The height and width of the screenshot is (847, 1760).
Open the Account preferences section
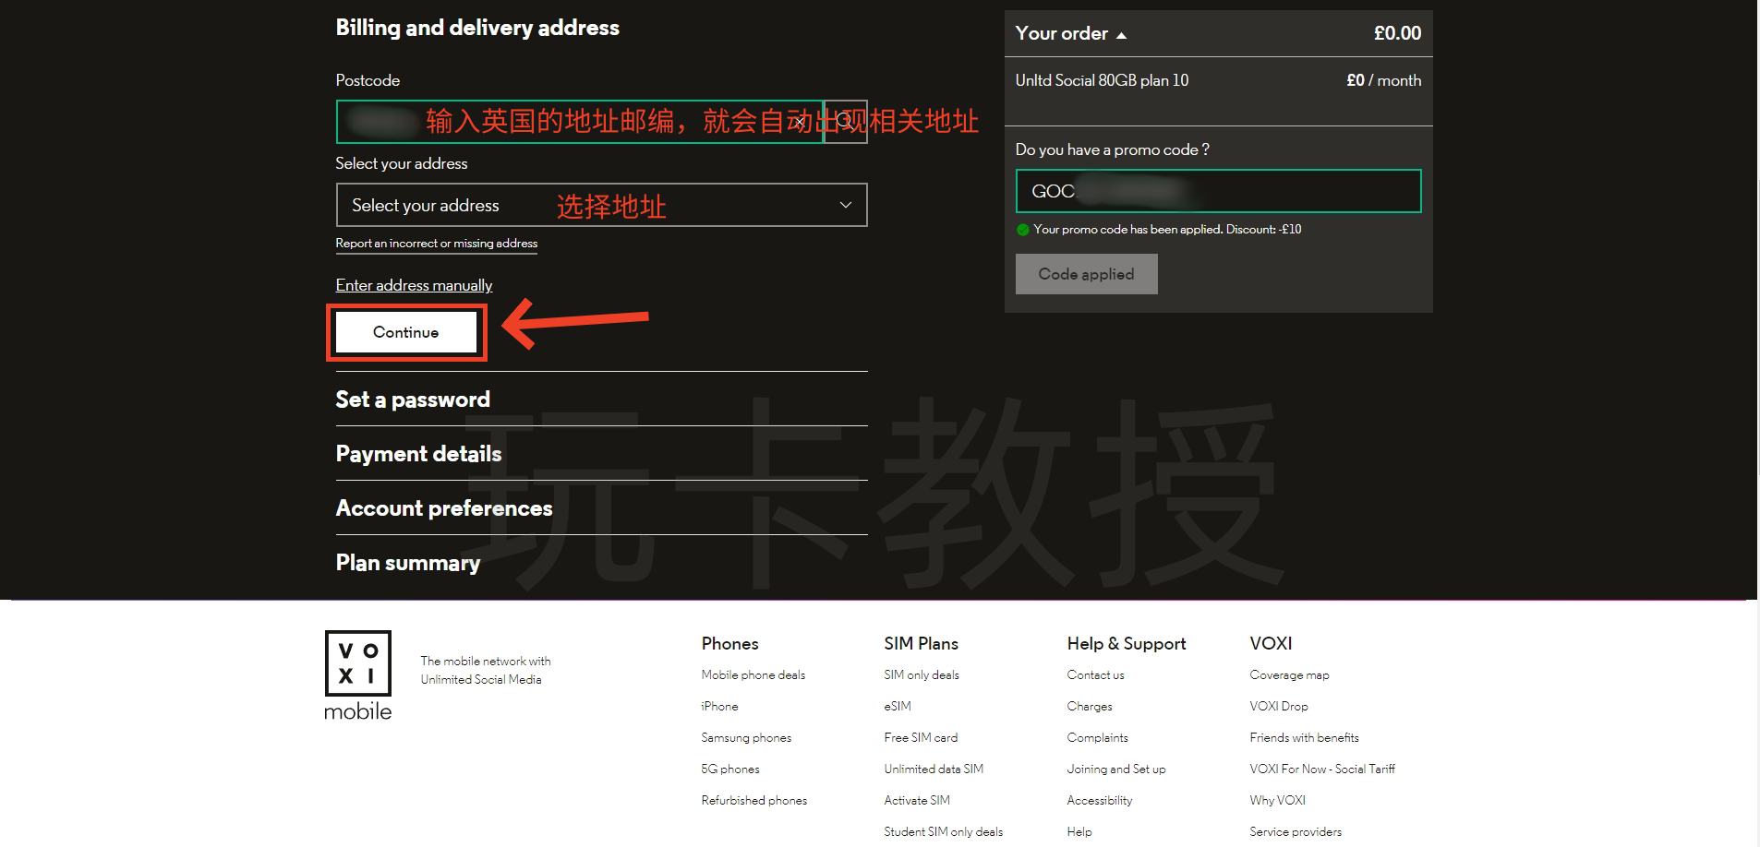443,508
